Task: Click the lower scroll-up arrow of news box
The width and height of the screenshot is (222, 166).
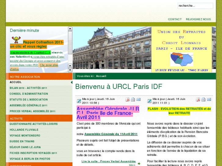Action: (70, 66)
